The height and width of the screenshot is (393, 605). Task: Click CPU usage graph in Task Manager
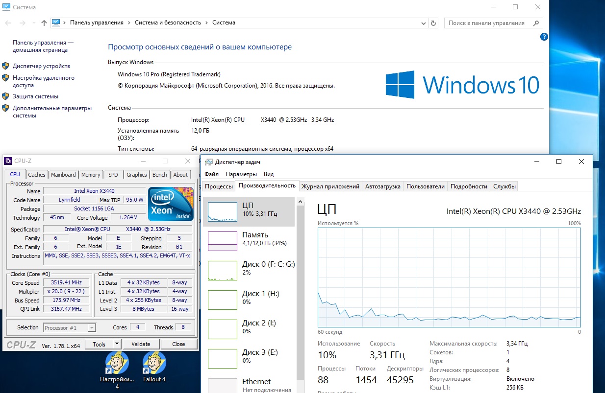(x=449, y=277)
